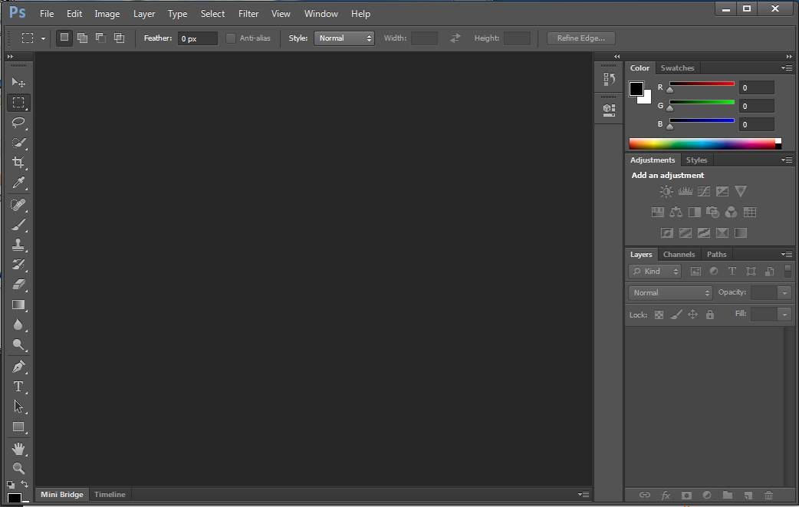Screen dimensions: 799x507
Task: Select the Move tool
Action: [18, 82]
